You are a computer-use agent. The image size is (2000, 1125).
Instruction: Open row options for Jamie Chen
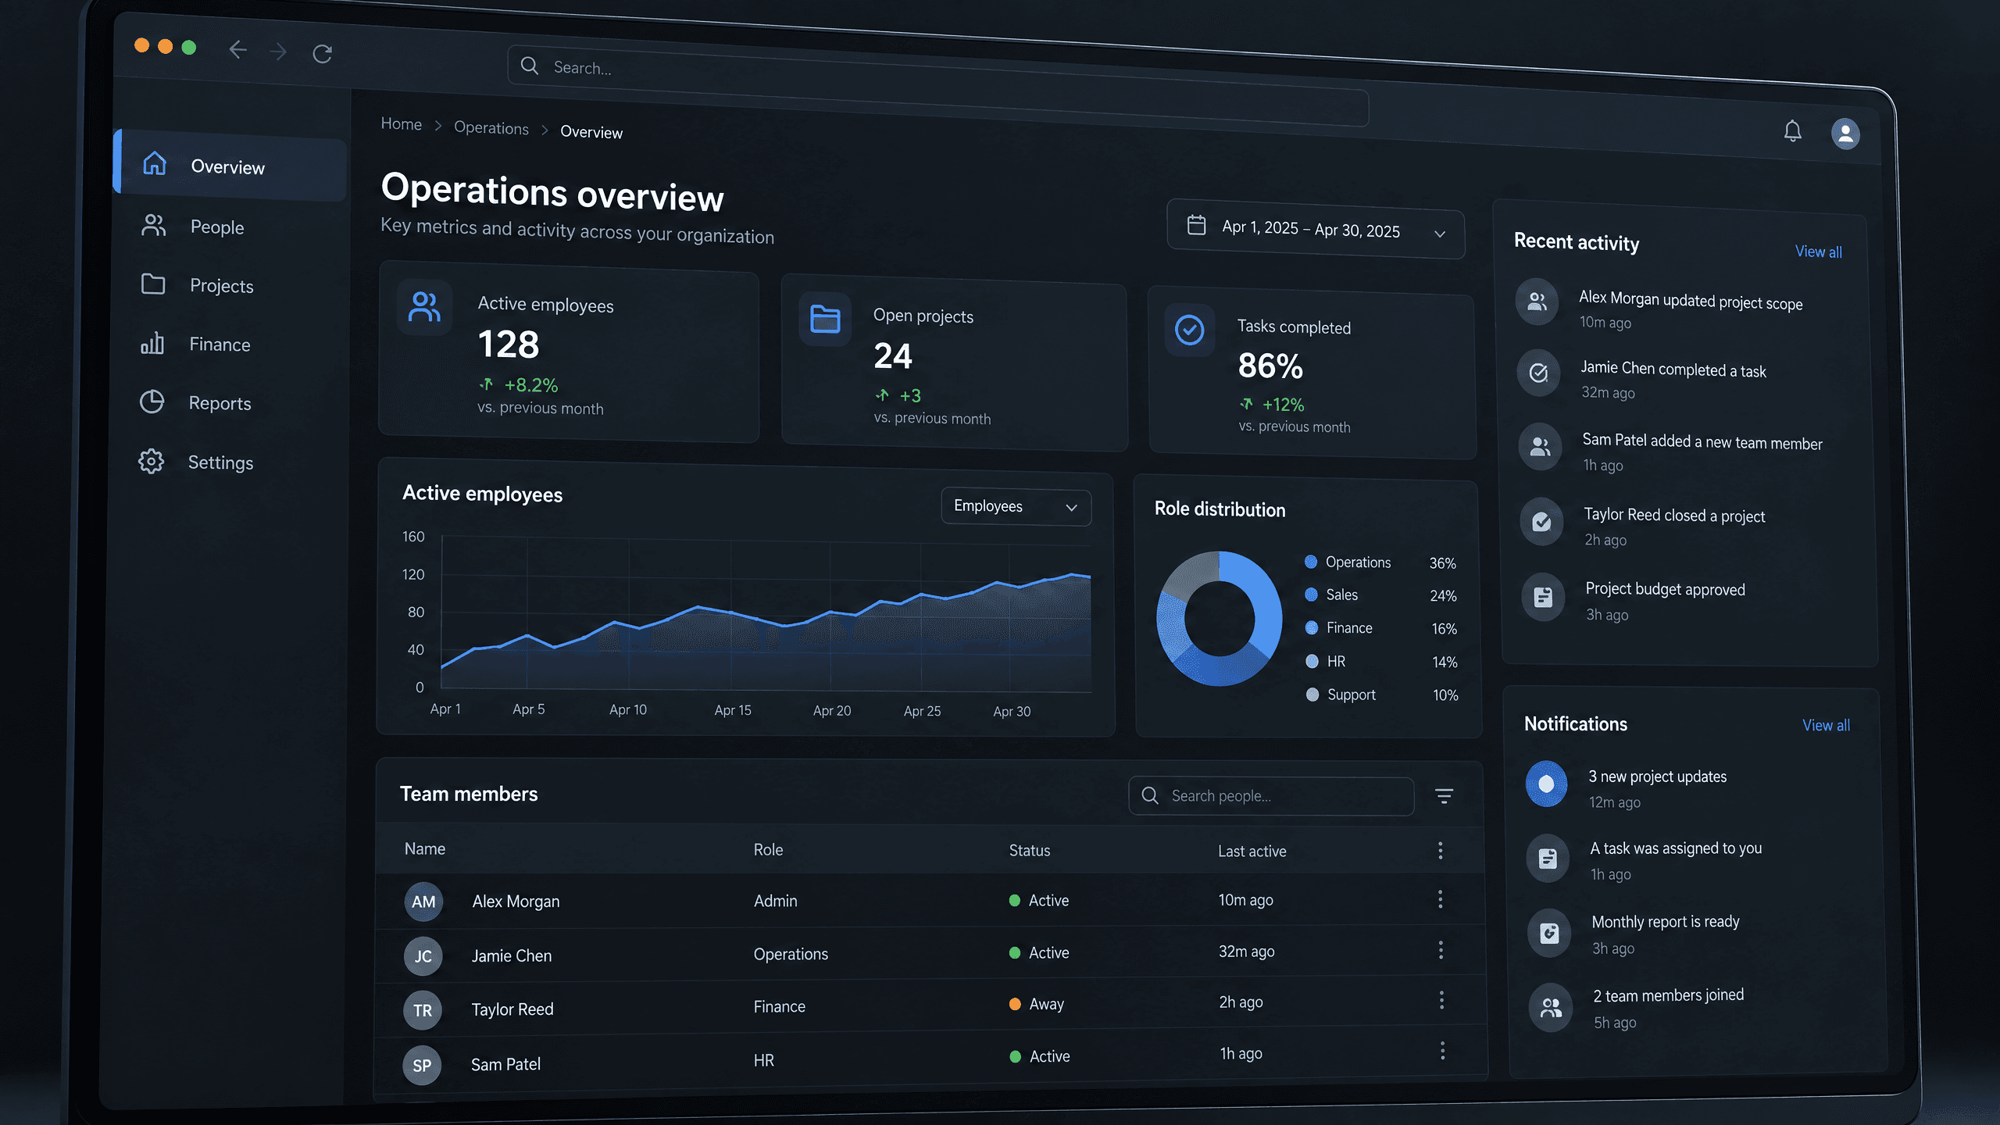(x=1441, y=950)
